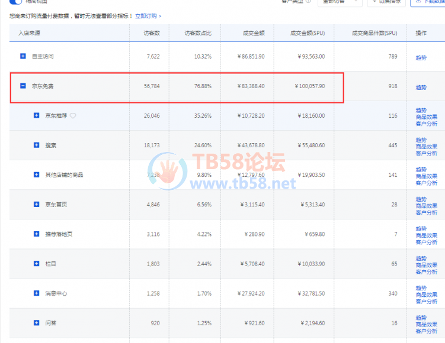Expand the 栏目 sub-row

pos(36,263)
